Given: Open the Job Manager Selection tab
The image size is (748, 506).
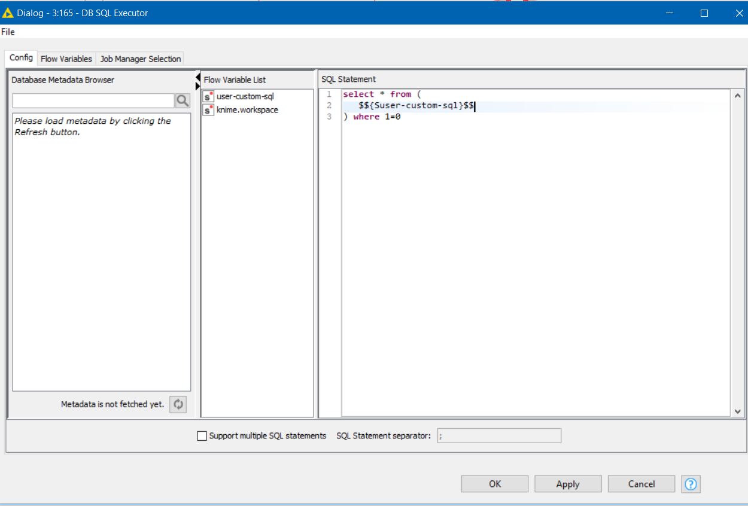Looking at the screenshot, I should [x=141, y=59].
